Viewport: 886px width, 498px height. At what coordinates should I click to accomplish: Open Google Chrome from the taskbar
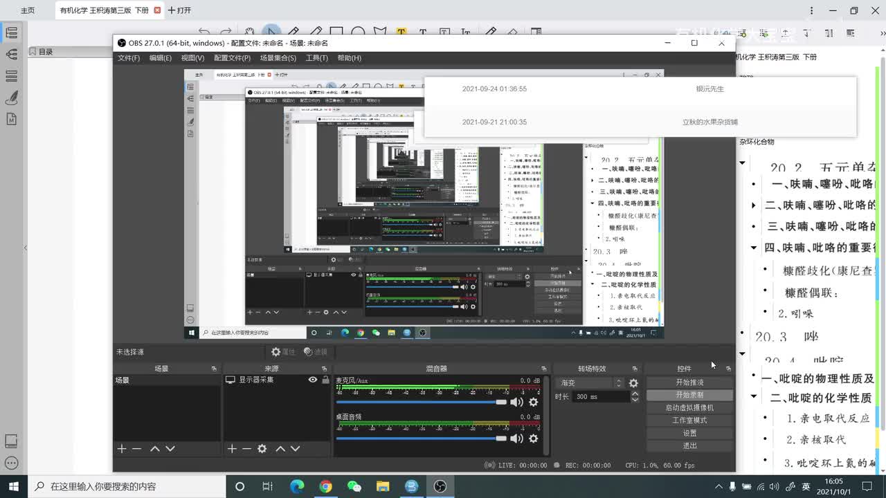(325, 486)
